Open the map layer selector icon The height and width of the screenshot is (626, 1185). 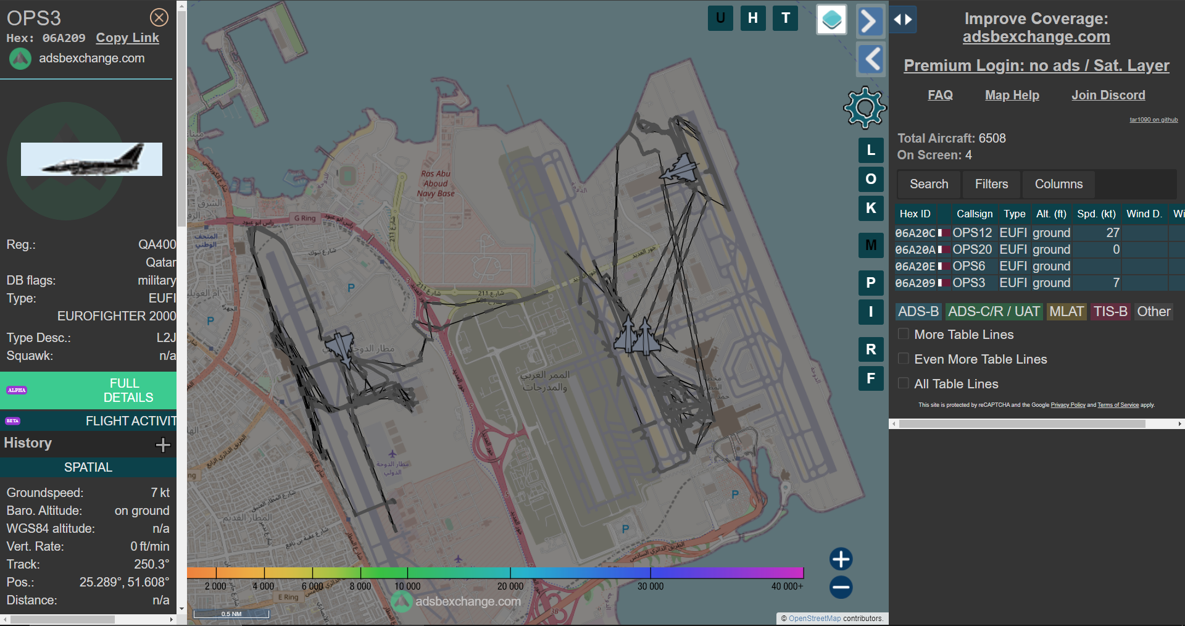[x=831, y=20]
